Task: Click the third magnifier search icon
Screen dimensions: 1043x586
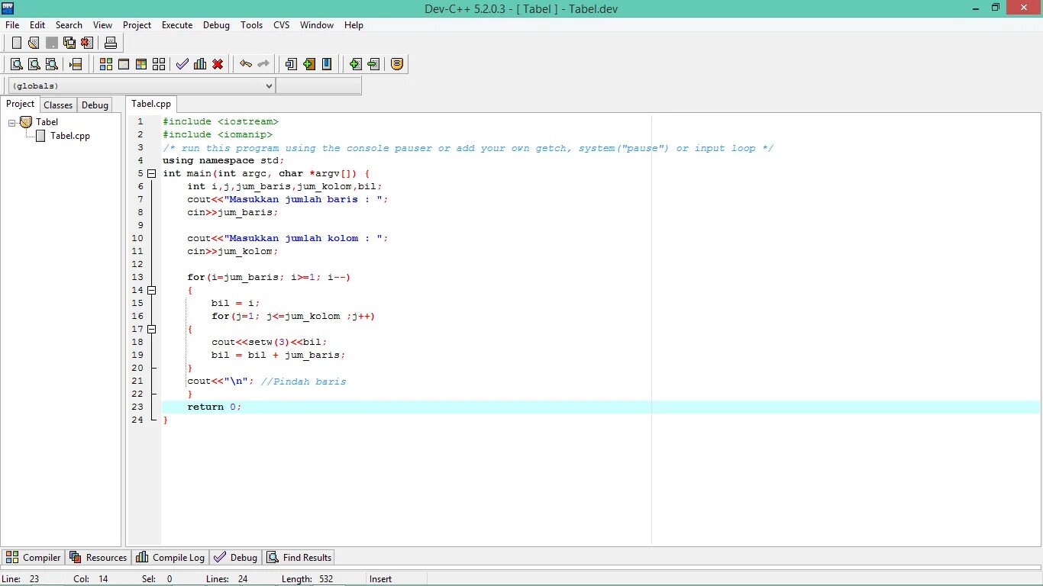Action: coord(51,64)
